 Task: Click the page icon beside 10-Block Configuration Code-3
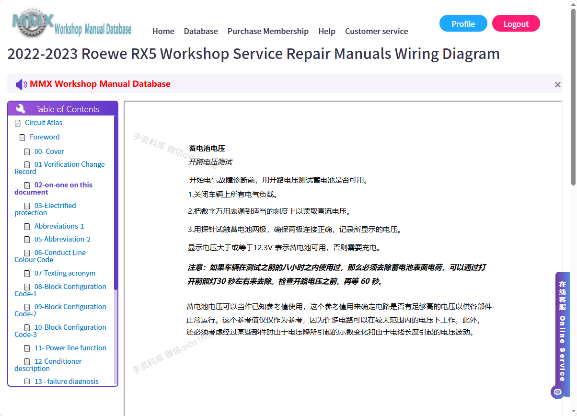click(27, 328)
